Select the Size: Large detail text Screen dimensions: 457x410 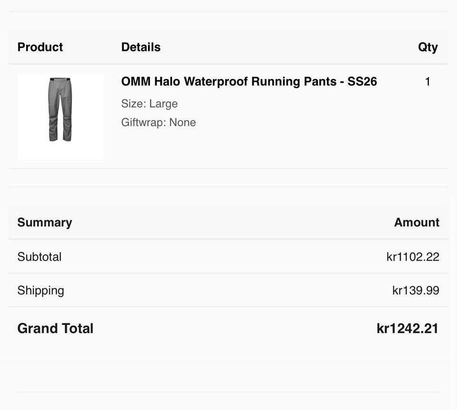pyautogui.click(x=149, y=104)
